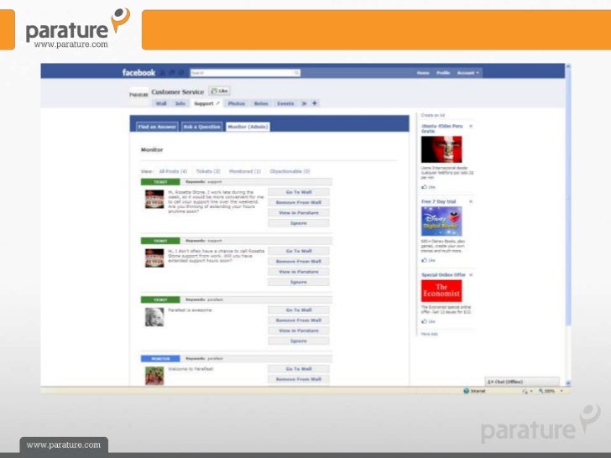Close the Special Online Offer ad
This screenshot has width=611, height=458.
pos(471,275)
